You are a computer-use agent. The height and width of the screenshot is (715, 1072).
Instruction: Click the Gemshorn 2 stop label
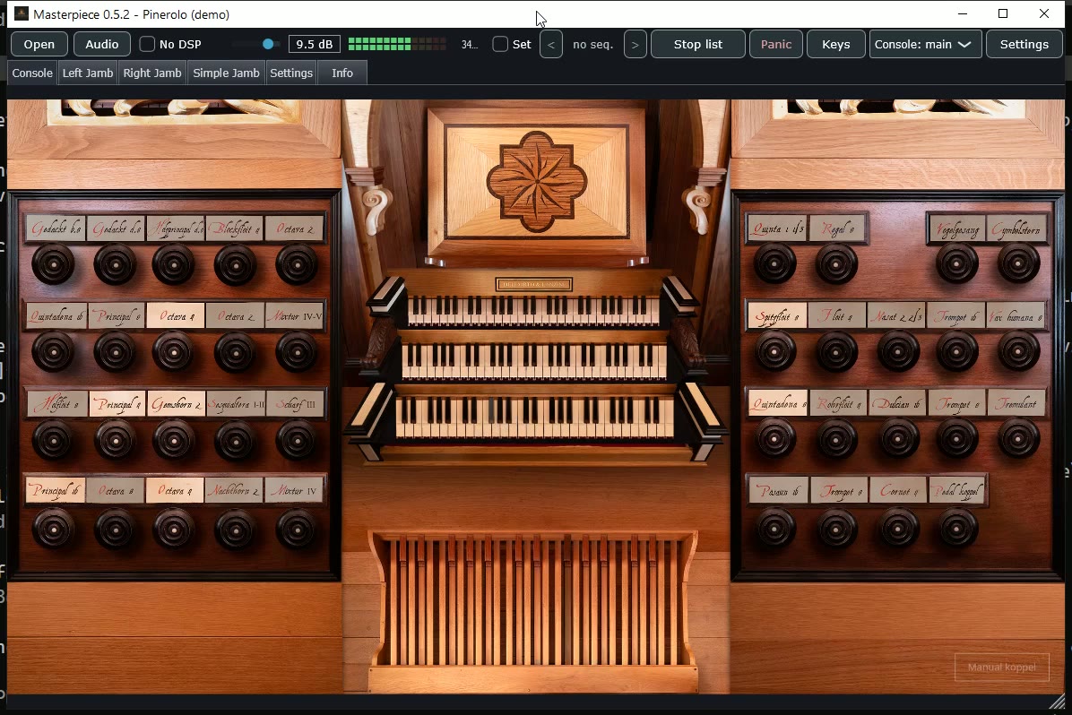[x=175, y=404]
